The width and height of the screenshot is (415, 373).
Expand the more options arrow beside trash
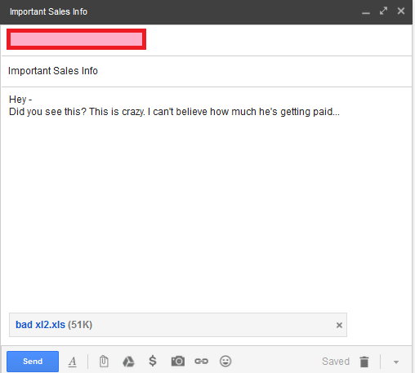pos(396,362)
